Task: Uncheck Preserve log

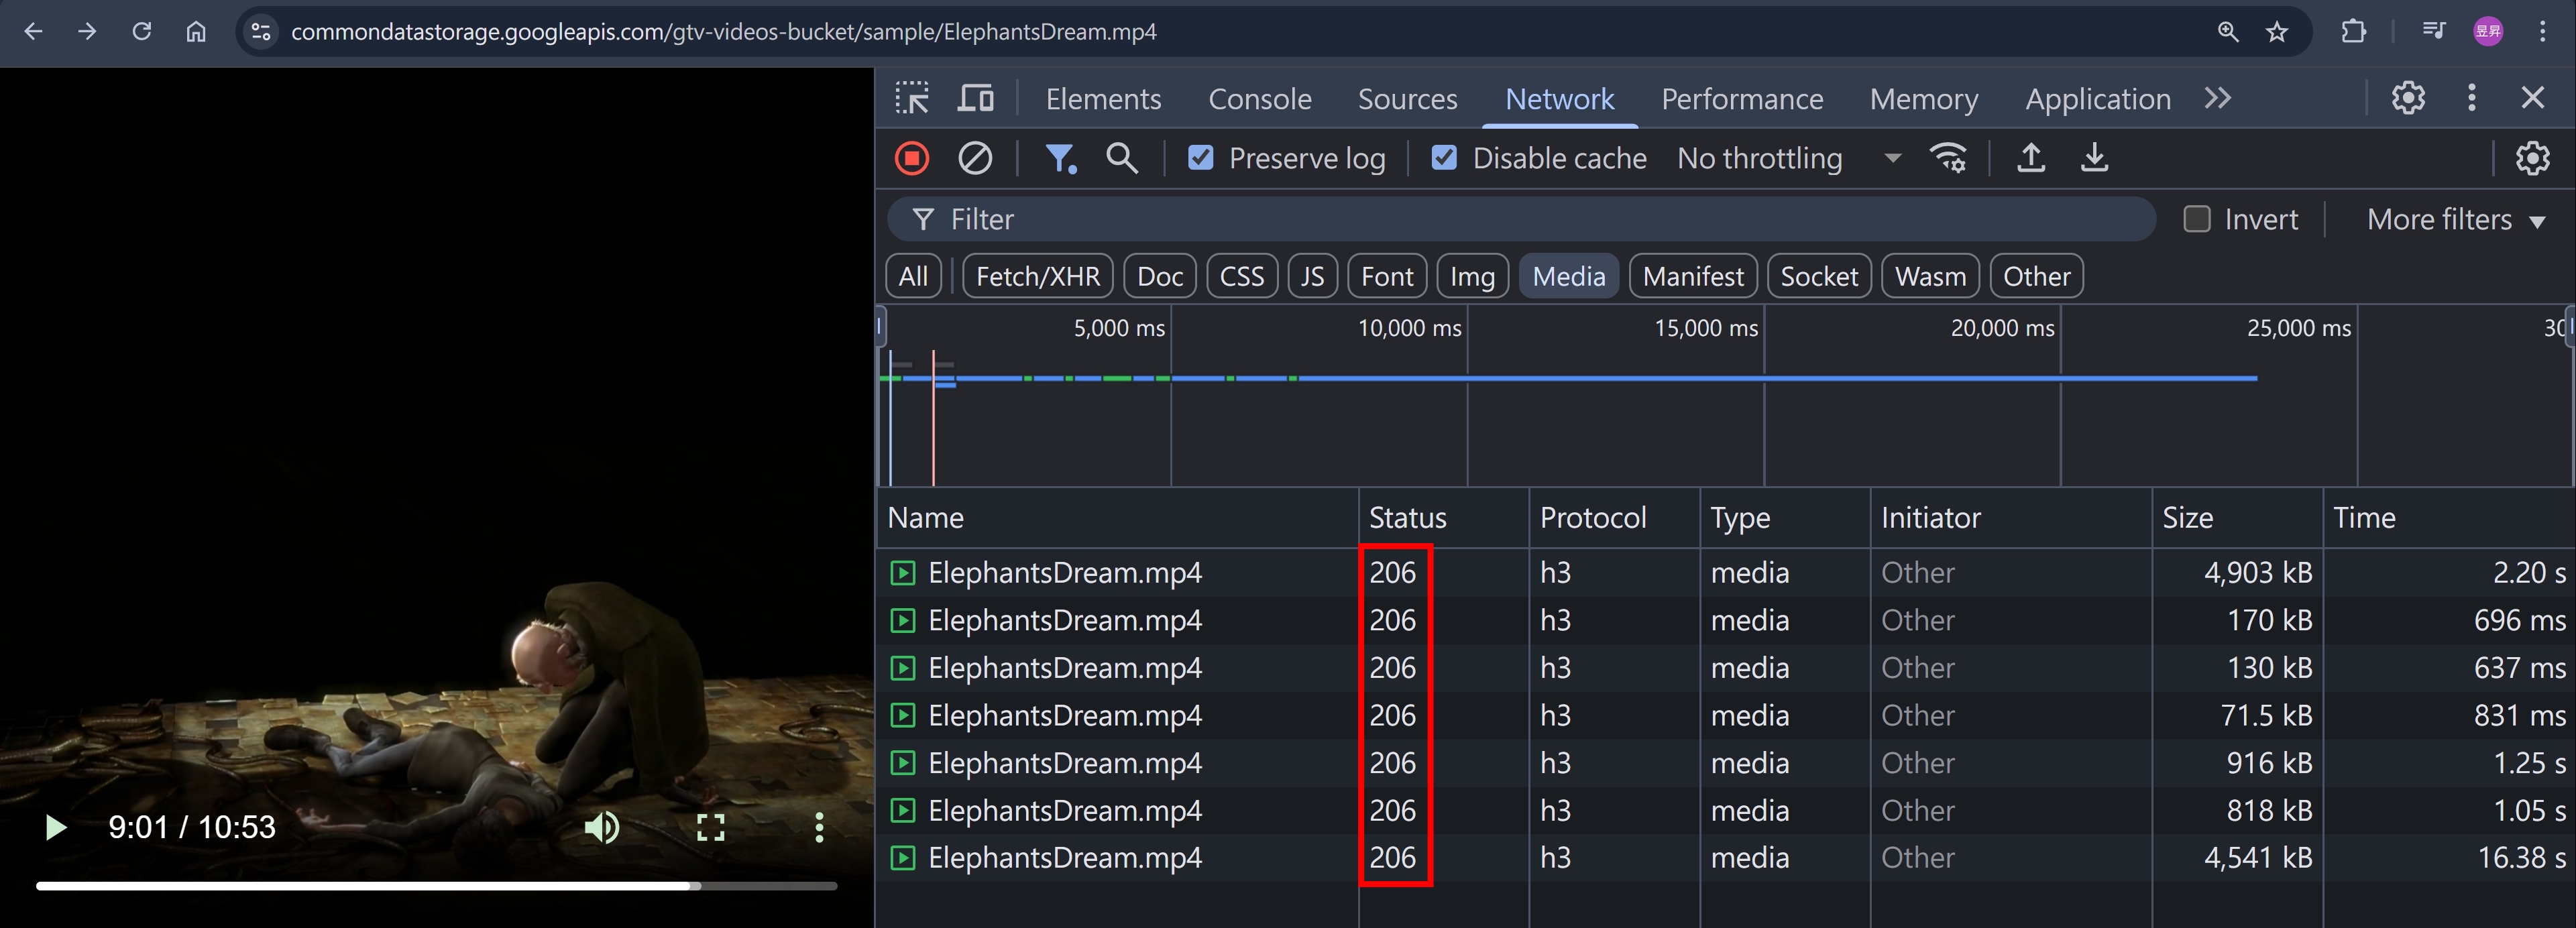Action: 1200,158
